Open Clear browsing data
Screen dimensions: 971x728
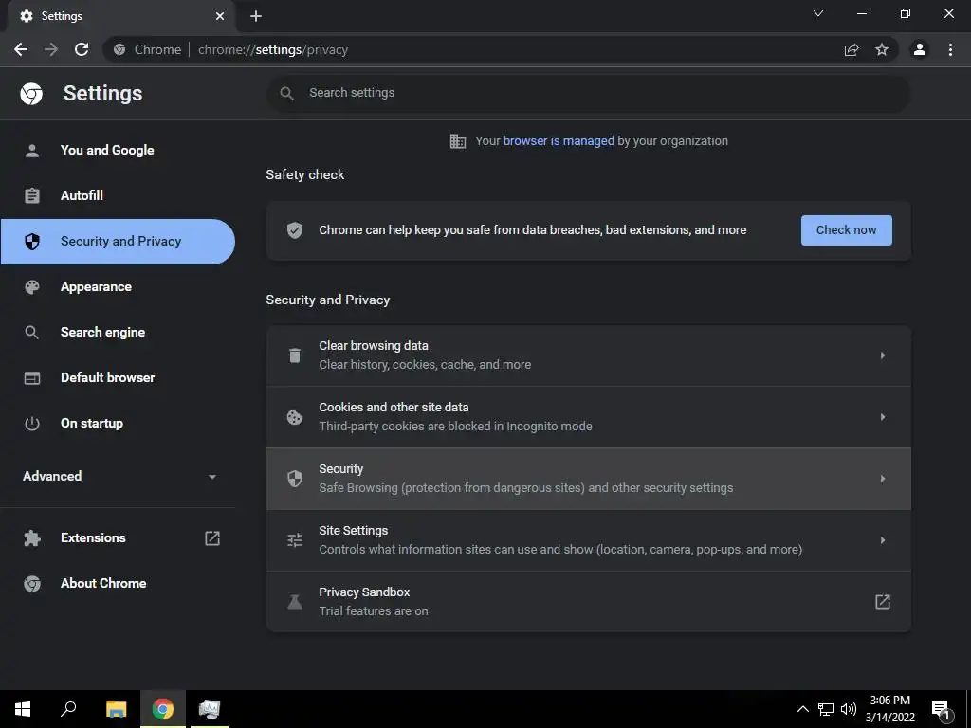click(588, 355)
